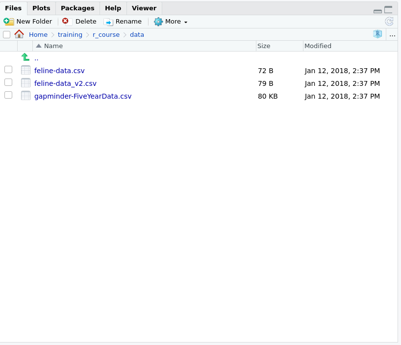Screen dimensions: 401x345
Task: Navigate to the r_course breadcrumb
Action: (x=106, y=35)
